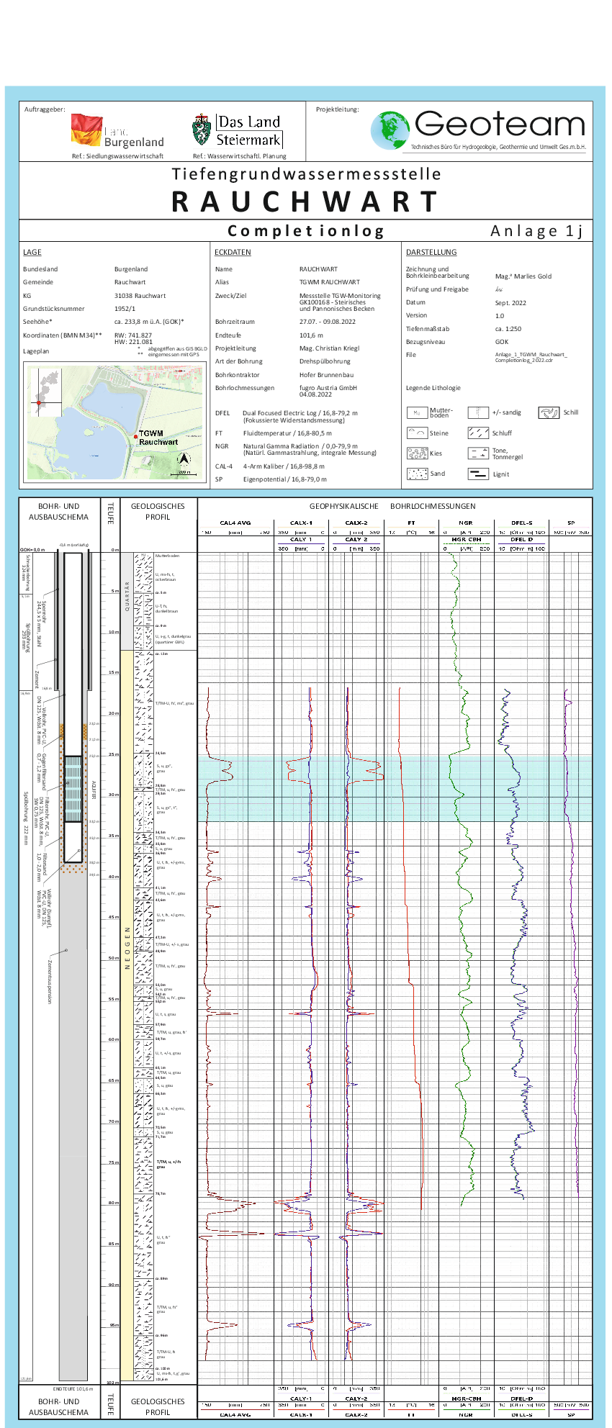Click the 'GOK= 0,0 m' label
This screenshot has height=1428, width=612.
[x=32, y=549]
